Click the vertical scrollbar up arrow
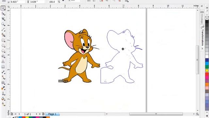 tap(198, 10)
